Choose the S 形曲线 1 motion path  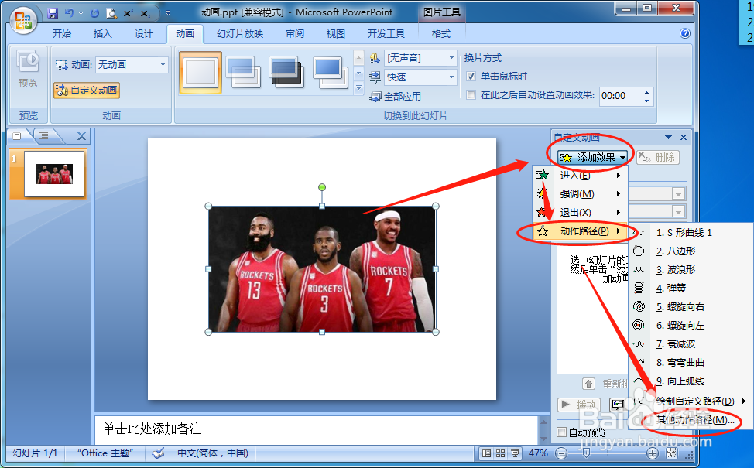(691, 233)
